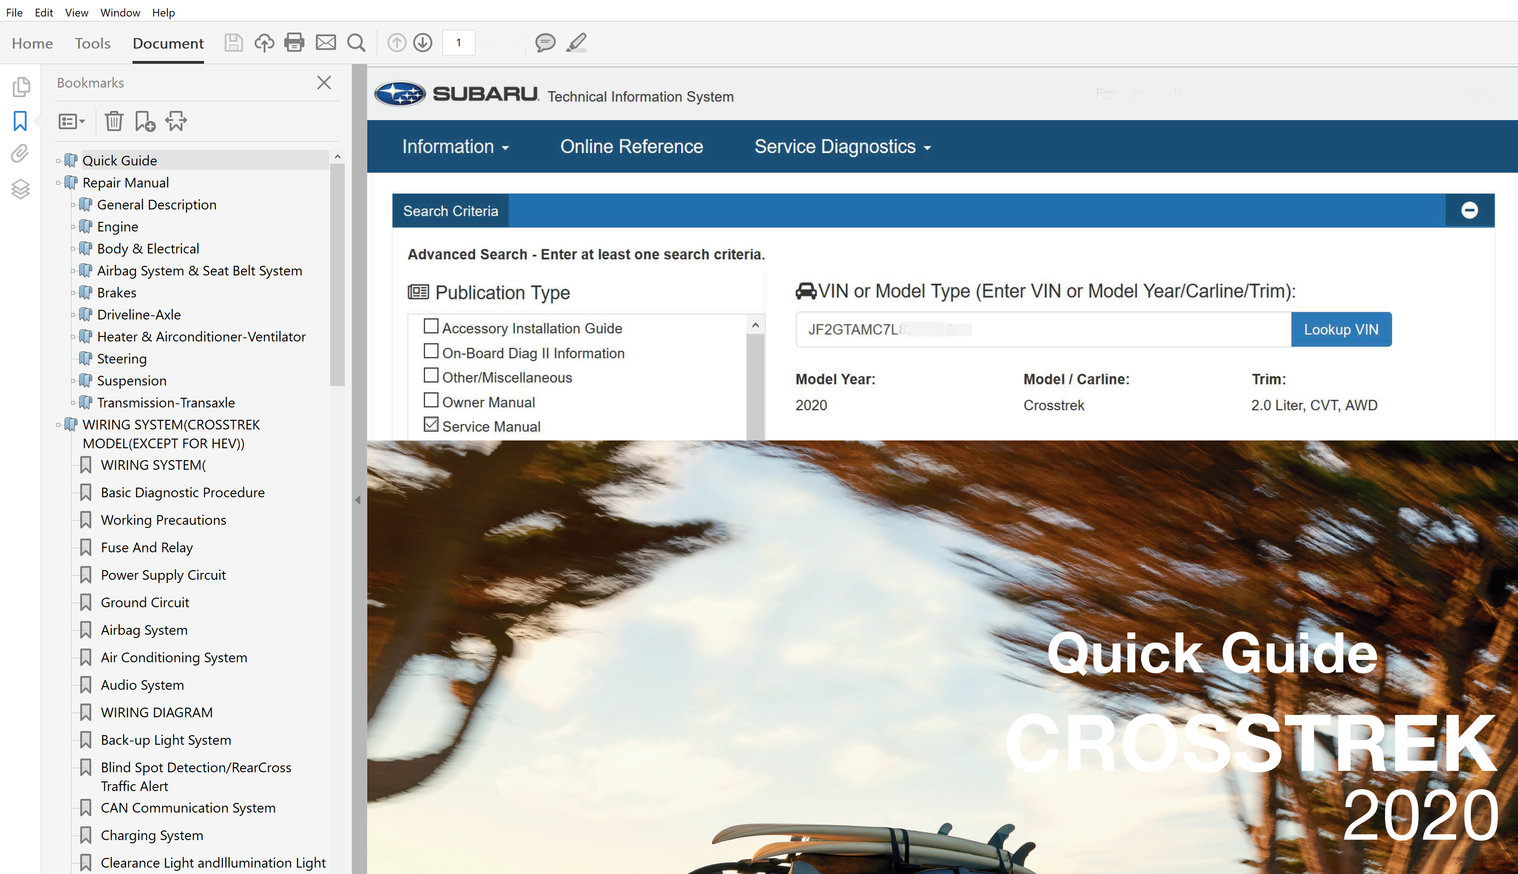
Task: Click the page number input field
Action: (459, 43)
